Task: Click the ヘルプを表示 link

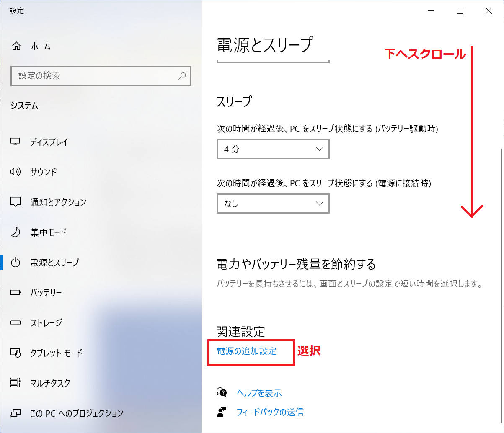Action: coord(259,393)
